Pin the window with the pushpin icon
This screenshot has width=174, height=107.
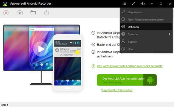(x=143, y=4)
